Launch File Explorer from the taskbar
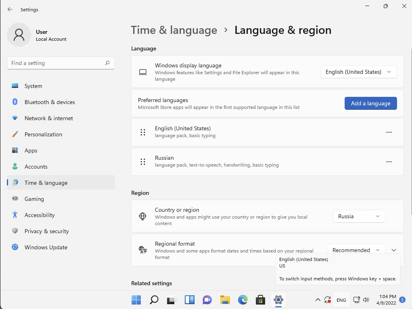This screenshot has height=309, width=412. point(225,300)
